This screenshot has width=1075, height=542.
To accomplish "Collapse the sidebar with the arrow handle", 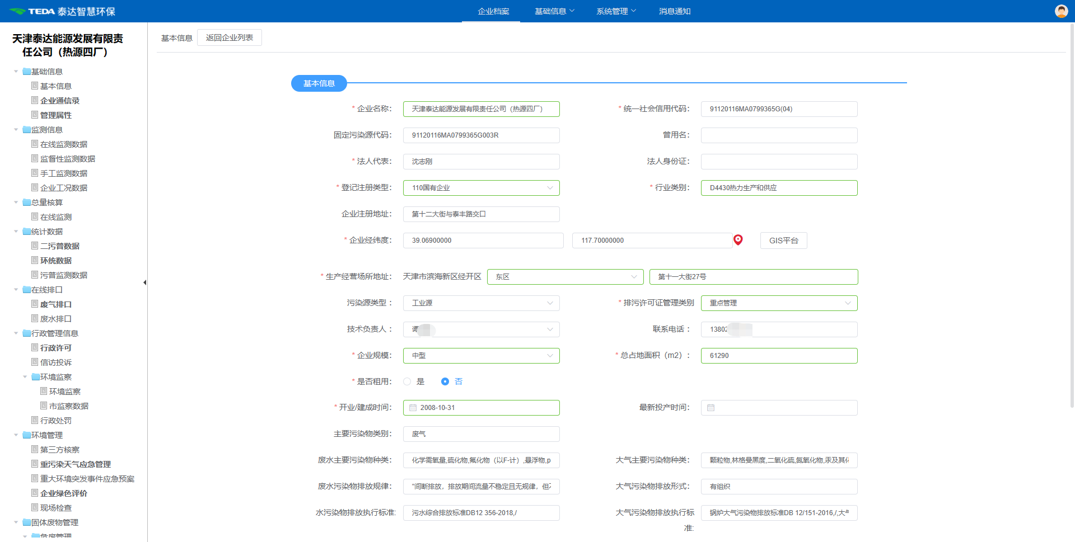I will (144, 282).
